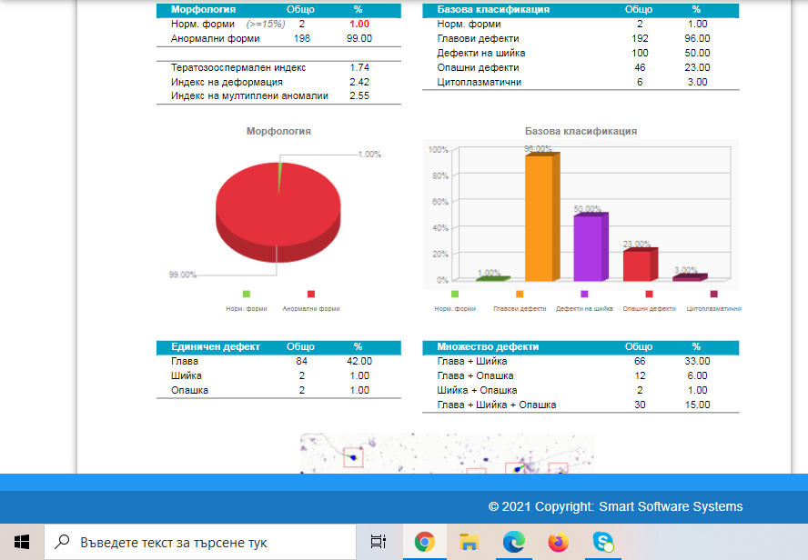Select the purple 50.00% bar in the chart

point(589,248)
